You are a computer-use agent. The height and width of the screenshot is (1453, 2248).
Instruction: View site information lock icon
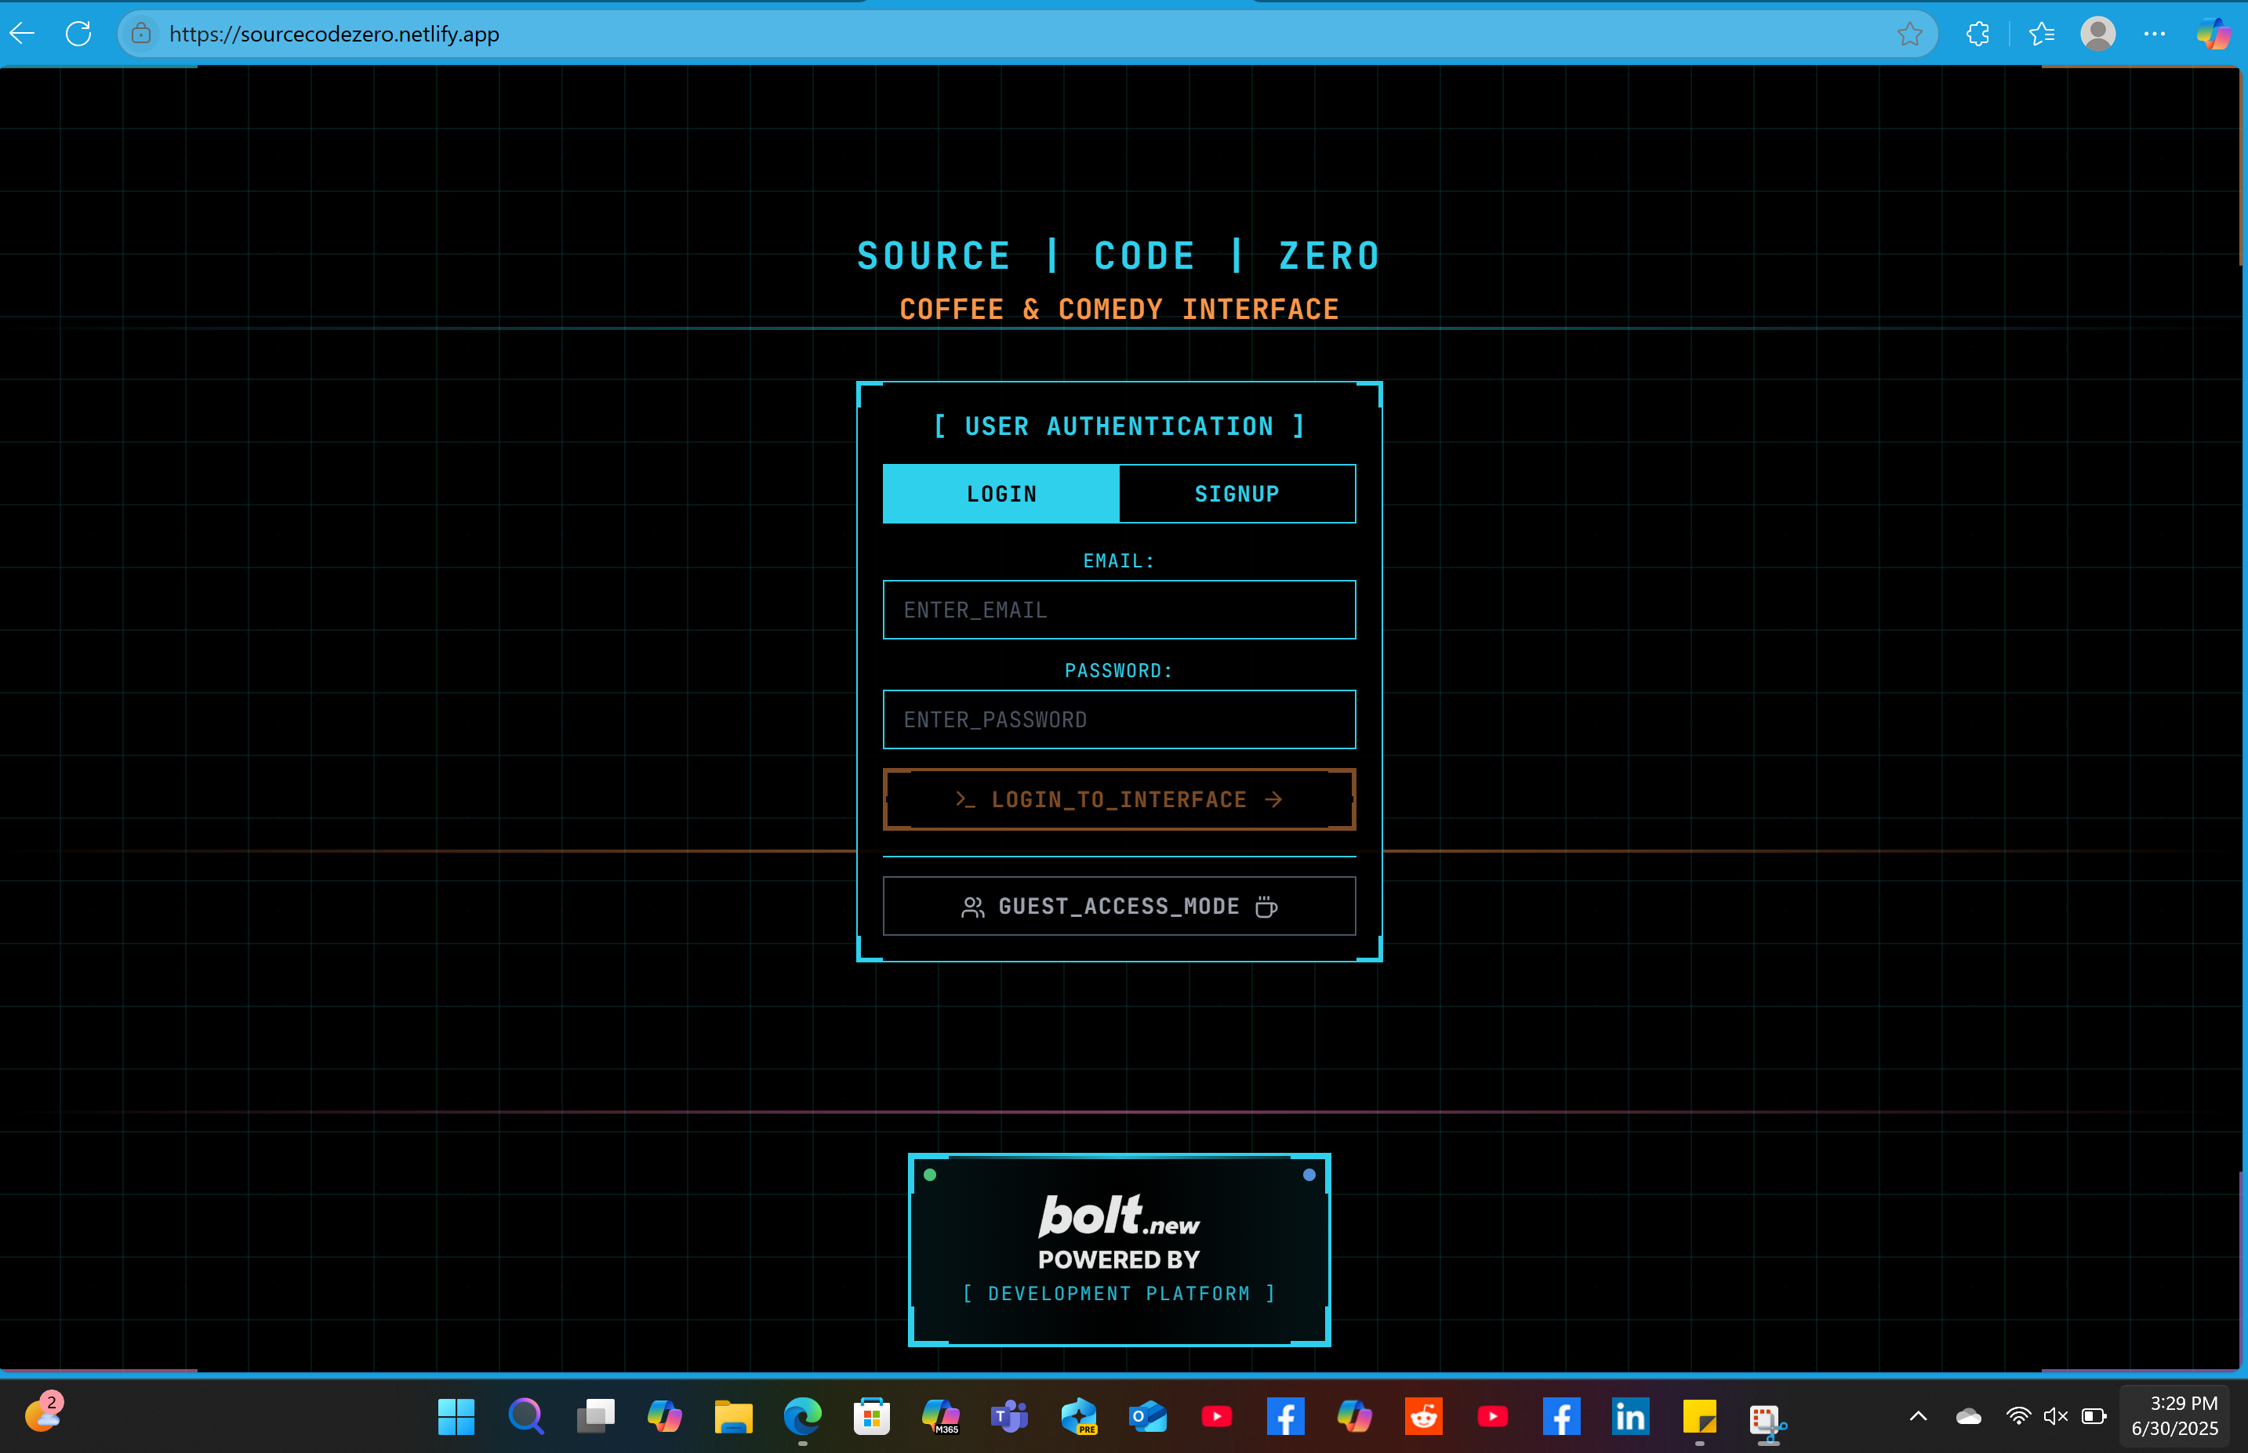(142, 34)
